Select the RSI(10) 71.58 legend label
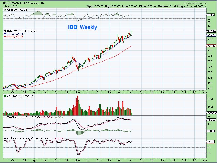 (x=17, y=9)
